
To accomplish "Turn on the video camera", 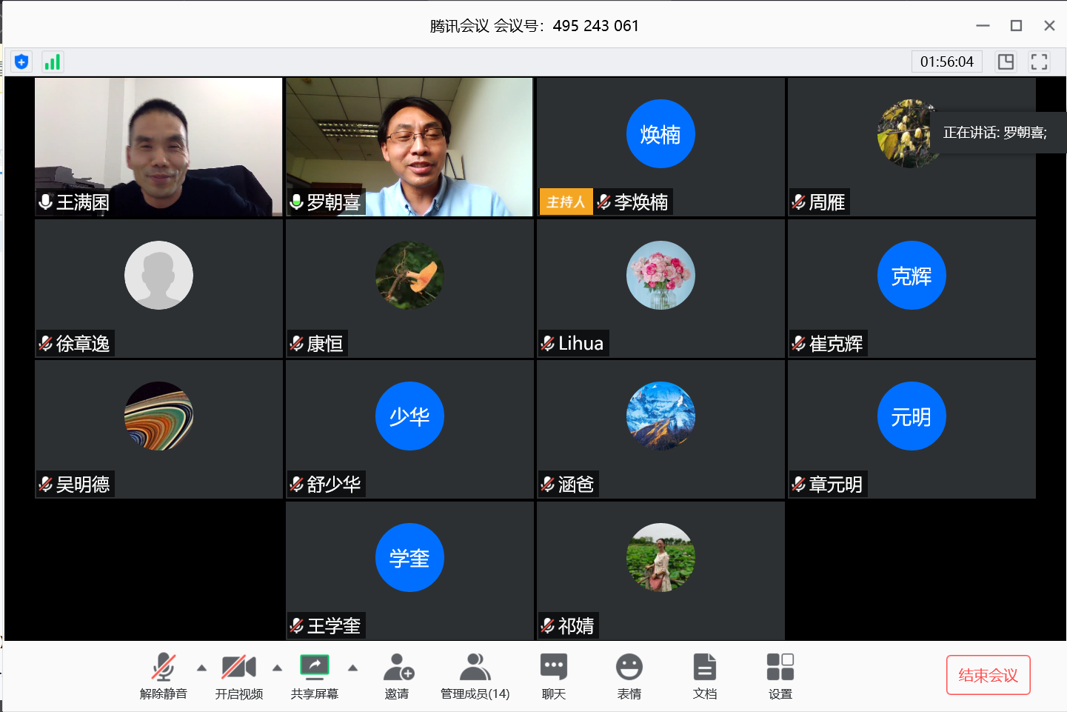I will (238, 675).
